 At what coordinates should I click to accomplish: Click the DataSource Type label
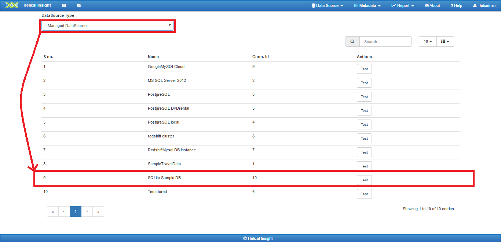[58, 15]
